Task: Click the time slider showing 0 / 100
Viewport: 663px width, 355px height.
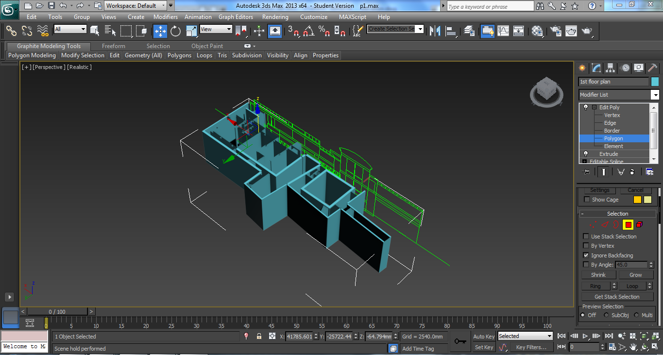Action: [57, 312]
